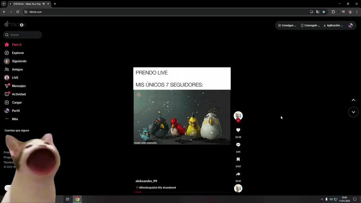
Task: Open creator avatar above the like button
Action: [238, 115]
